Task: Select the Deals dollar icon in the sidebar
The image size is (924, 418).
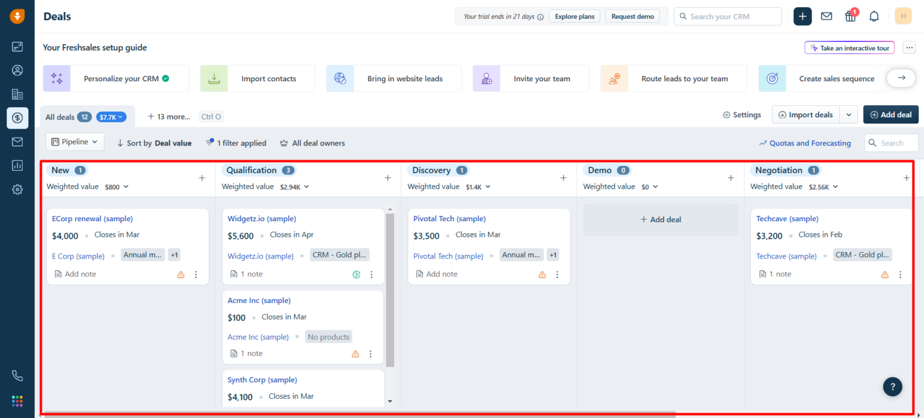Action: [17, 118]
